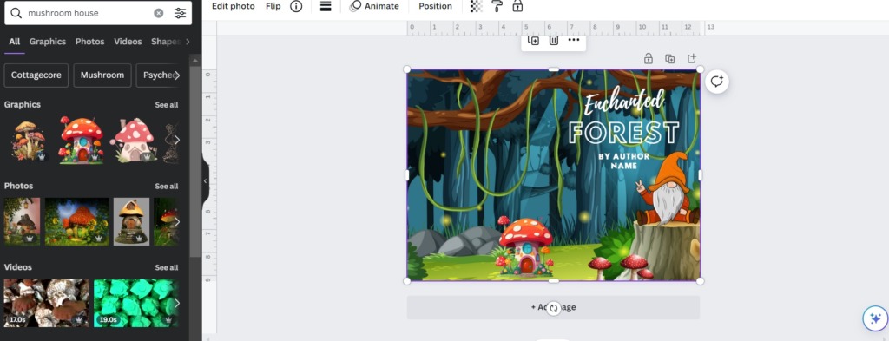
Task: Click the Add page bar
Action: [553, 307]
